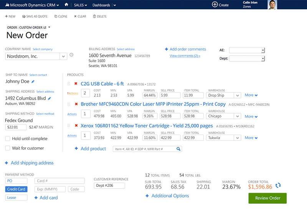Screen dimensions: 307x211
Task: Open Actions for Xerox Toner Cartridge
Action: click(x=72, y=135)
